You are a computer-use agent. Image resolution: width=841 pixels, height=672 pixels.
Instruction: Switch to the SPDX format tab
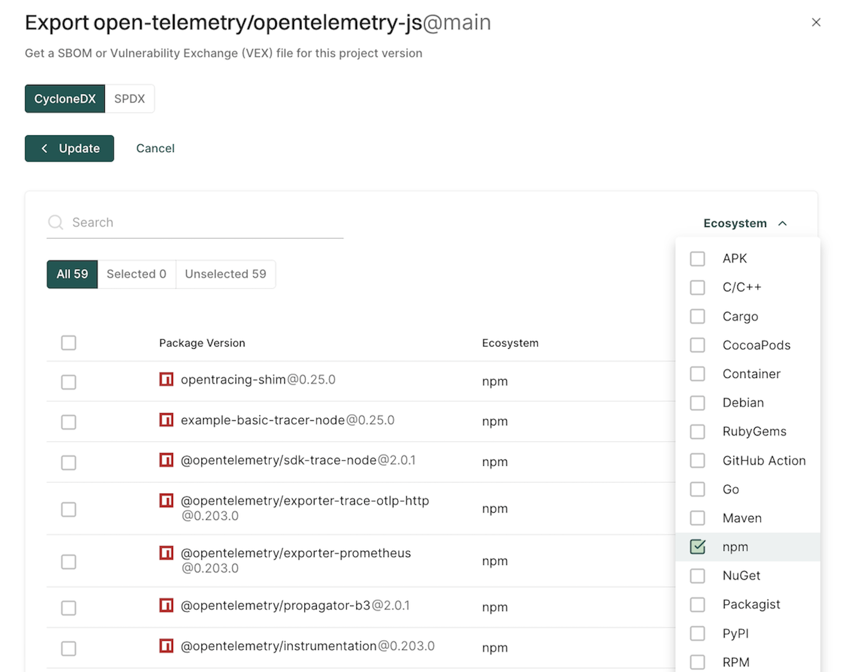coord(129,99)
